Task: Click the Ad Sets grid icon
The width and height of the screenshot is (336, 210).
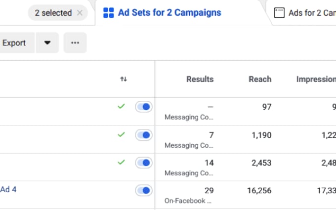Action: coord(108,13)
